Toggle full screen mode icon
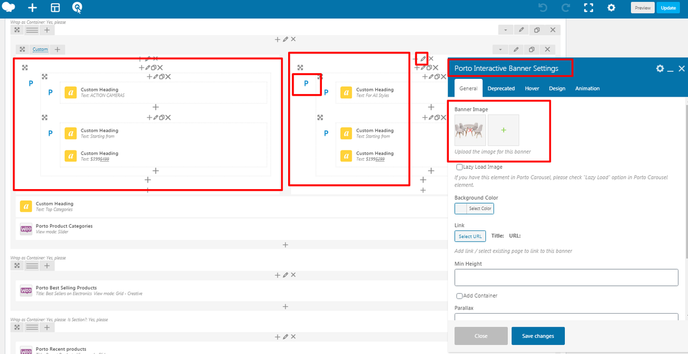Screen dimensions: 688x354 pyautogui.click(x=589, y=8)
